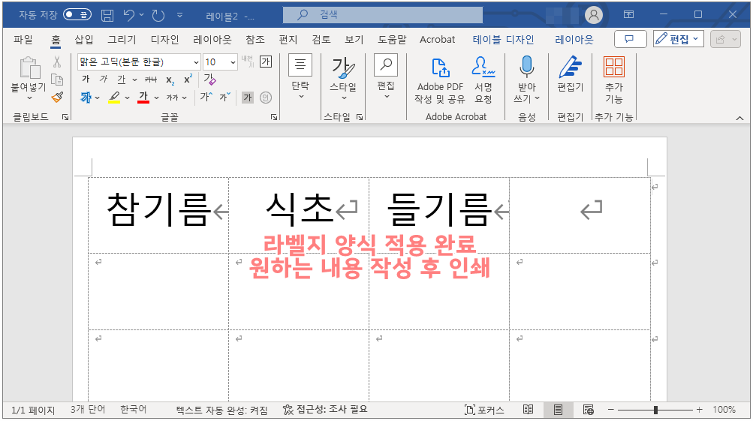Undo the last action
The image size is (753, 421).
pos(128,15)
